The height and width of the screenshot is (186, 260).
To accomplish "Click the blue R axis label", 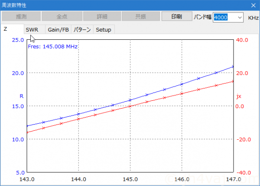I will click(x=21, y=96).
